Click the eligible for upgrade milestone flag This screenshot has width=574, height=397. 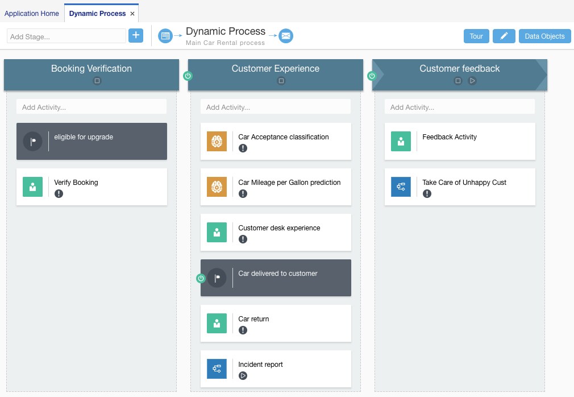[32, 141]
